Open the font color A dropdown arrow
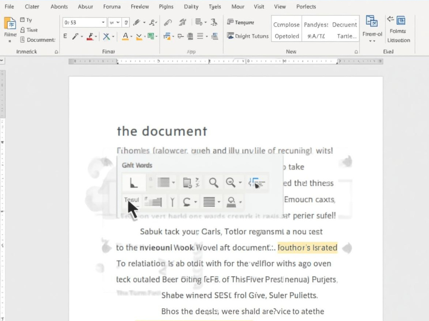The height and width of the screenshot is (321, 429). tap(131, 36)
